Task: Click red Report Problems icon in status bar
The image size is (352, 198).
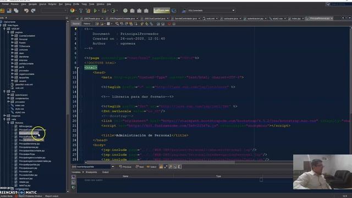Action: point(16,196)
